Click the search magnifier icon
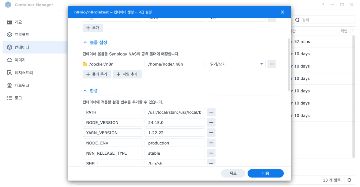 click(x=297, y=20)
